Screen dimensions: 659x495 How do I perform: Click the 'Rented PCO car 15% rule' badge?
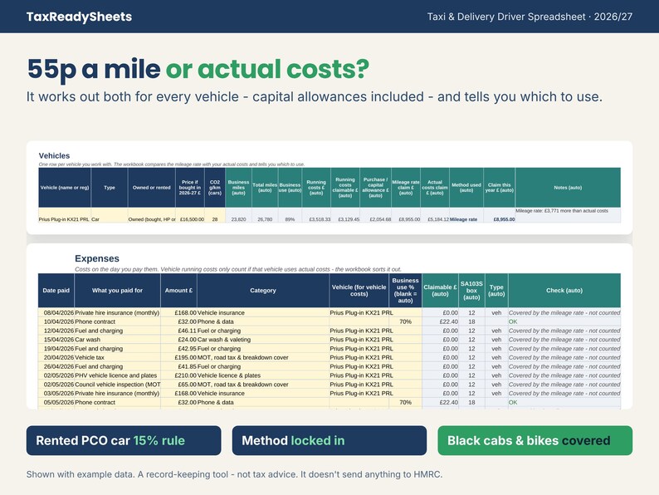(124, 440)
